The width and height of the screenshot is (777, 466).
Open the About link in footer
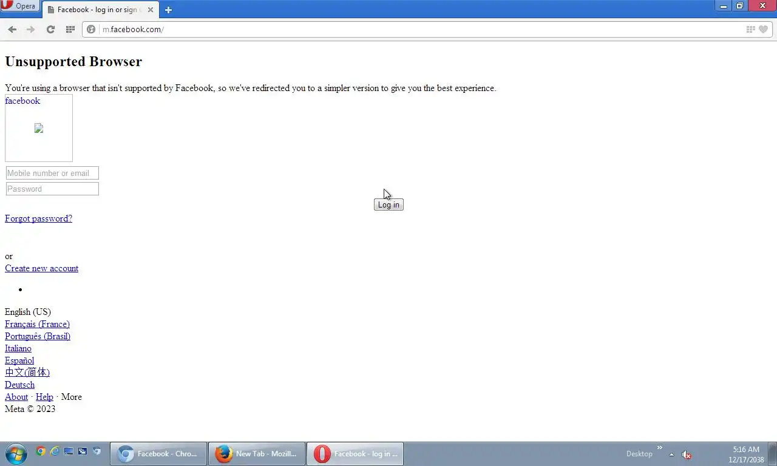point(16,397)
